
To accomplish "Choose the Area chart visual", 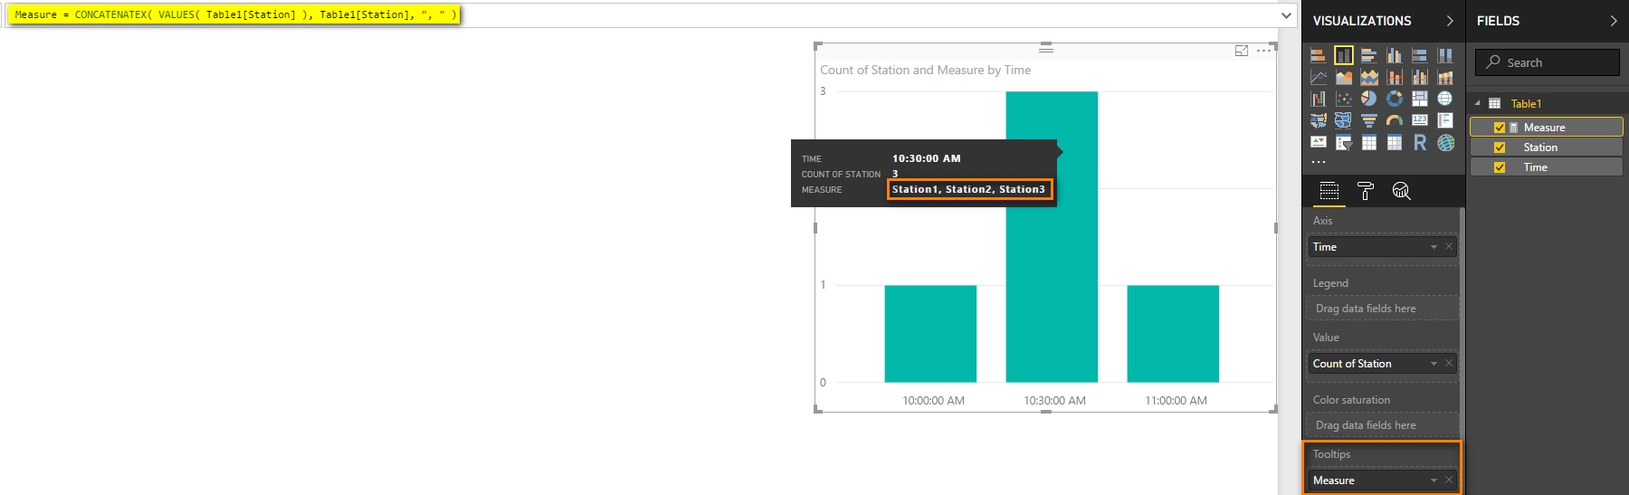I will coord(1344,77).
